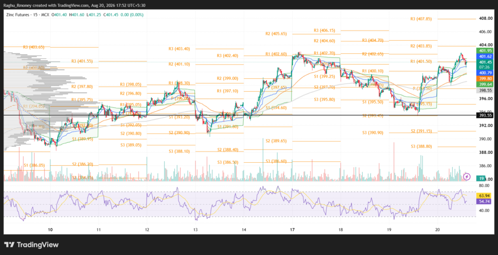This screenshot has height=255, width=498.
Task: Select the high value H401.60
Action: tap(77, 15)
